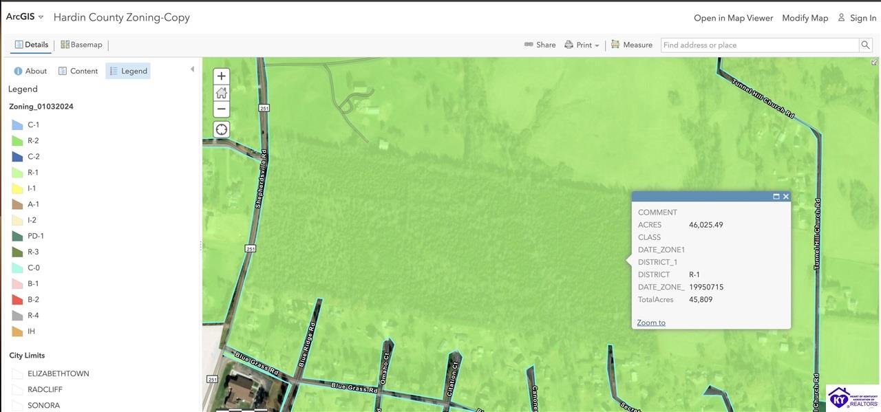
Task: Click the R-2 legend swatch
Action: (18, 141)
